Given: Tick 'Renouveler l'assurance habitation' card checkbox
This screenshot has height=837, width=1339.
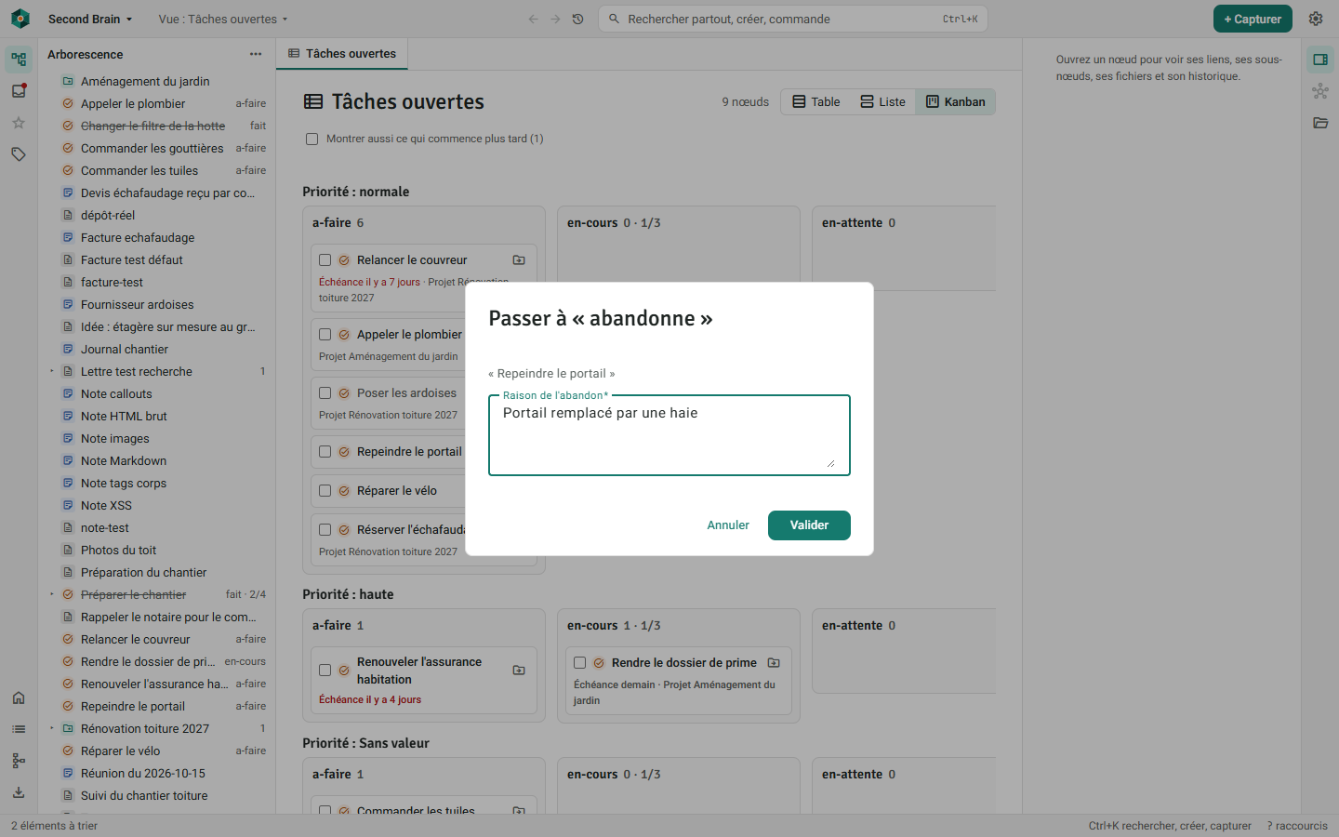Looking at the screenshot, I should click(325, 671).
